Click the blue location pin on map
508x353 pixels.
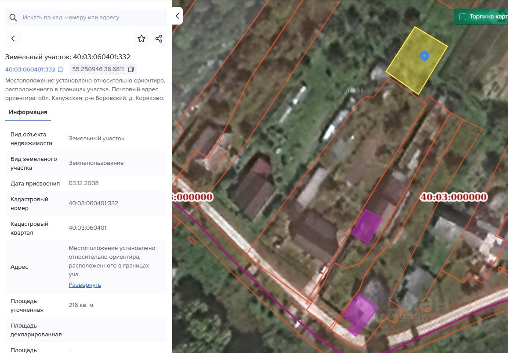click(425, 56)
